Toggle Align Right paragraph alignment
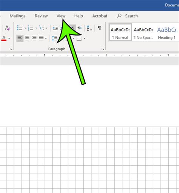The image size is (179, 193). pos(34,38)
